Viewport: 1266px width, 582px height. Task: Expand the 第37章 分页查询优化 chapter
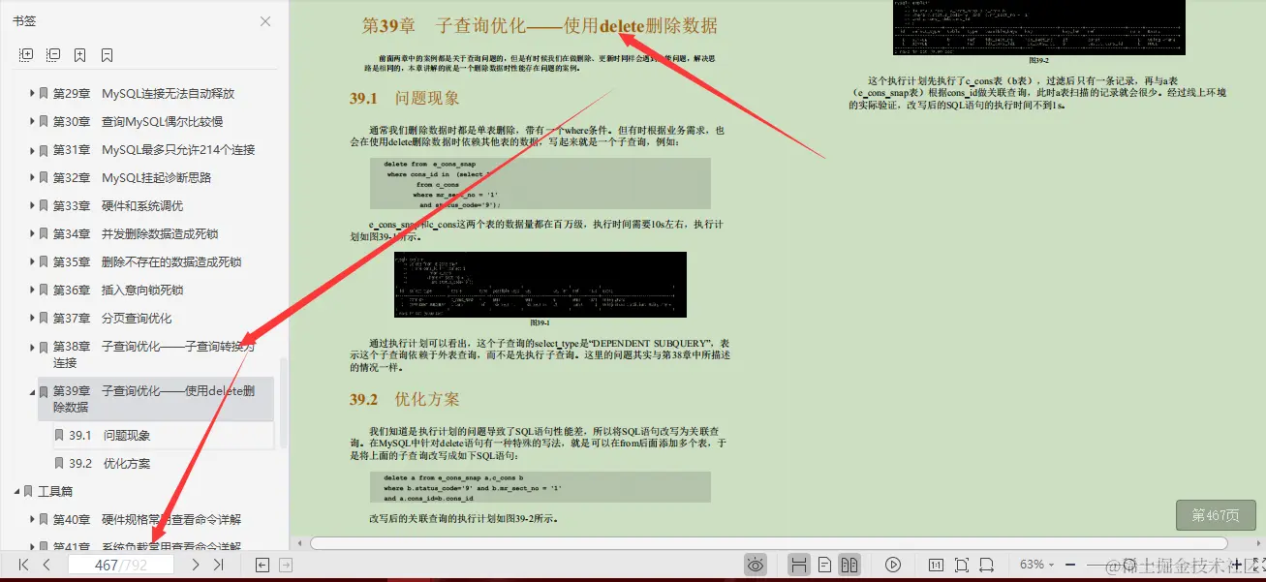[32, 318]
